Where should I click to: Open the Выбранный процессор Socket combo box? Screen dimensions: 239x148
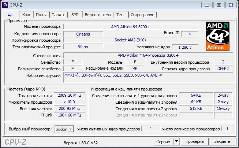point(64,129)
